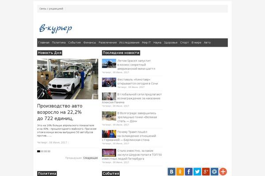
Task: Click the События section heading below
Action: [111, 173]
